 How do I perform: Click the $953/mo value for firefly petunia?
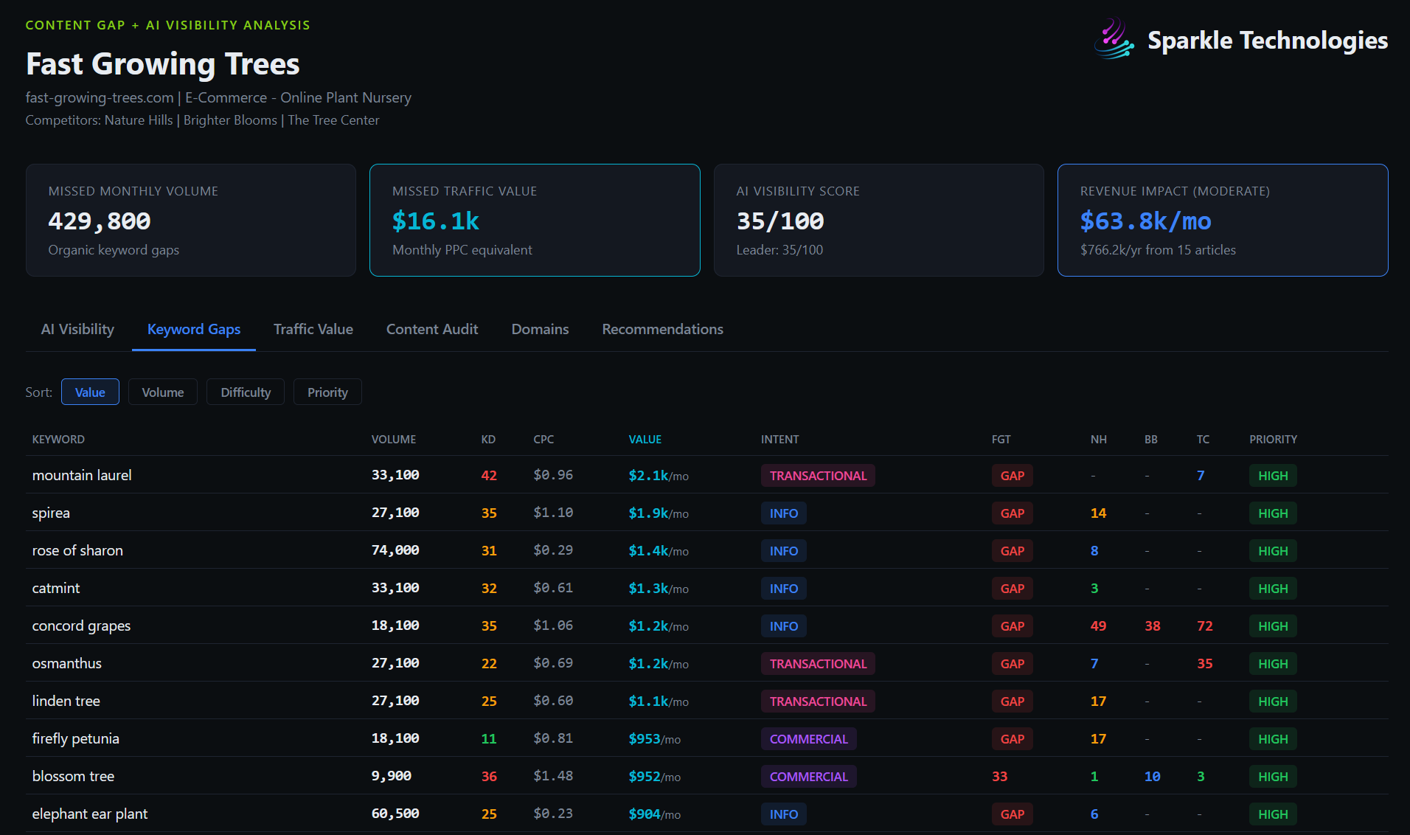coord(654,739)
